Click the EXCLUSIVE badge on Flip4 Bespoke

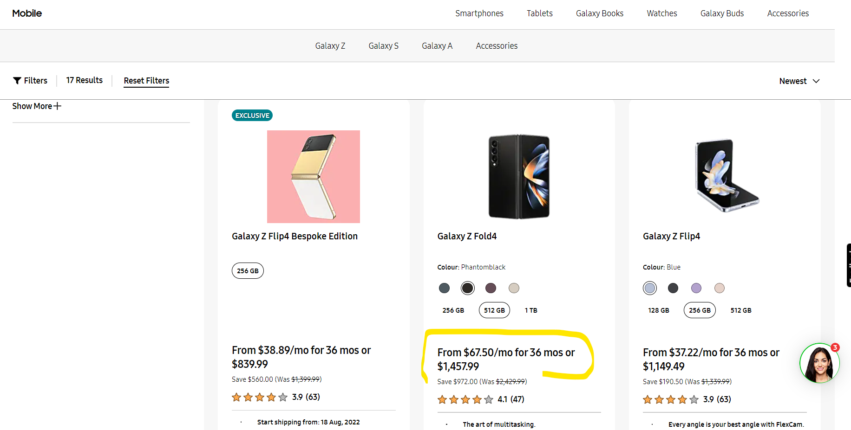pyautogui.click(x=252, y=116)
